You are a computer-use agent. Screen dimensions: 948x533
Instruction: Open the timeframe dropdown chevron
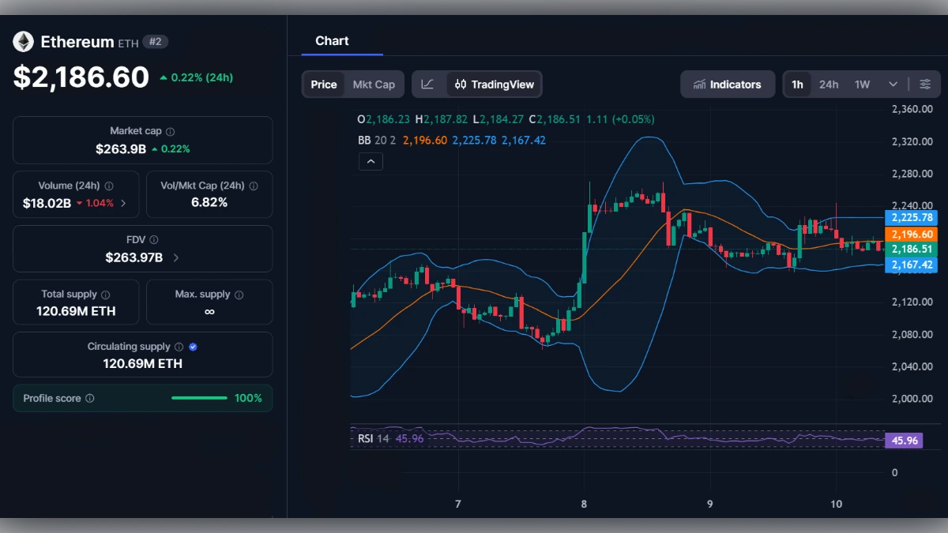893,84
